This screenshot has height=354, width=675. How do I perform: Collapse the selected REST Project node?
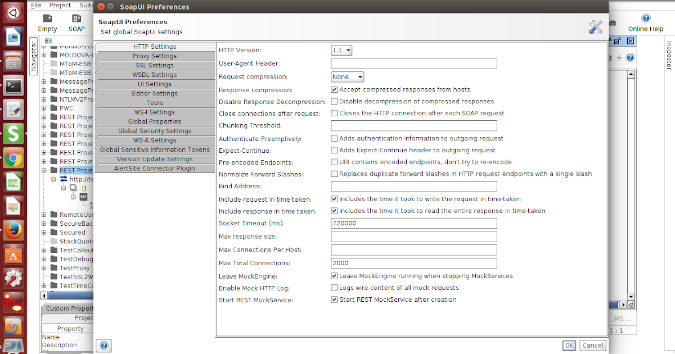pos(44,170)
